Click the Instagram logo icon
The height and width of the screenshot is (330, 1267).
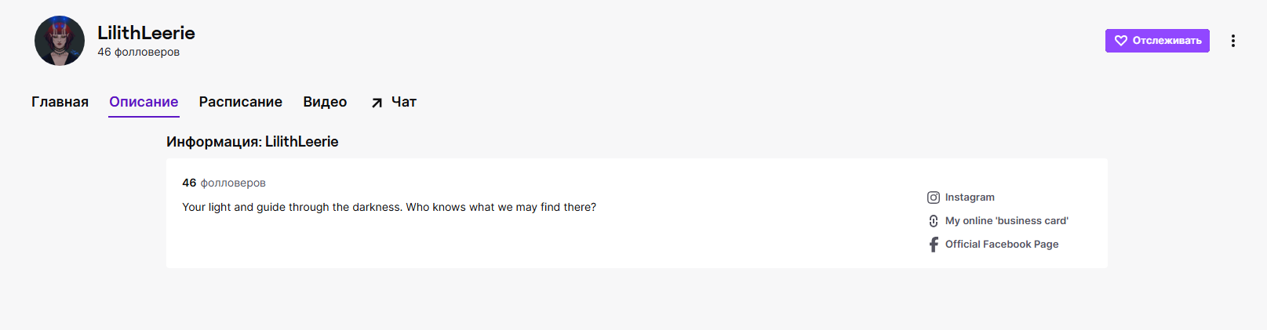[x=934, y=198]
